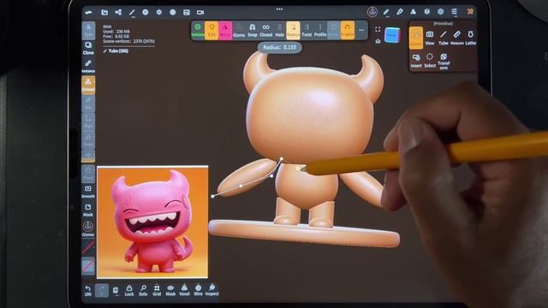Screen dimensions: 548x308
Task: Tap the orange tool shortcuts icon
Action: tap(470, 12)
